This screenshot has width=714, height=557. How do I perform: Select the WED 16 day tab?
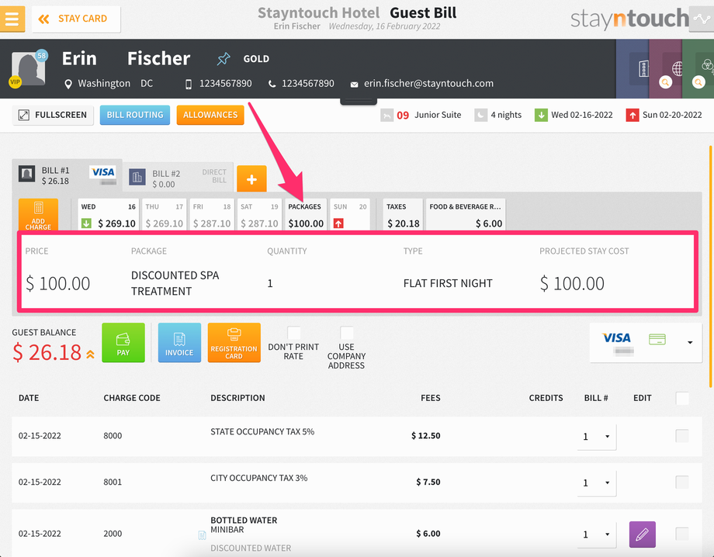[109, 215]
